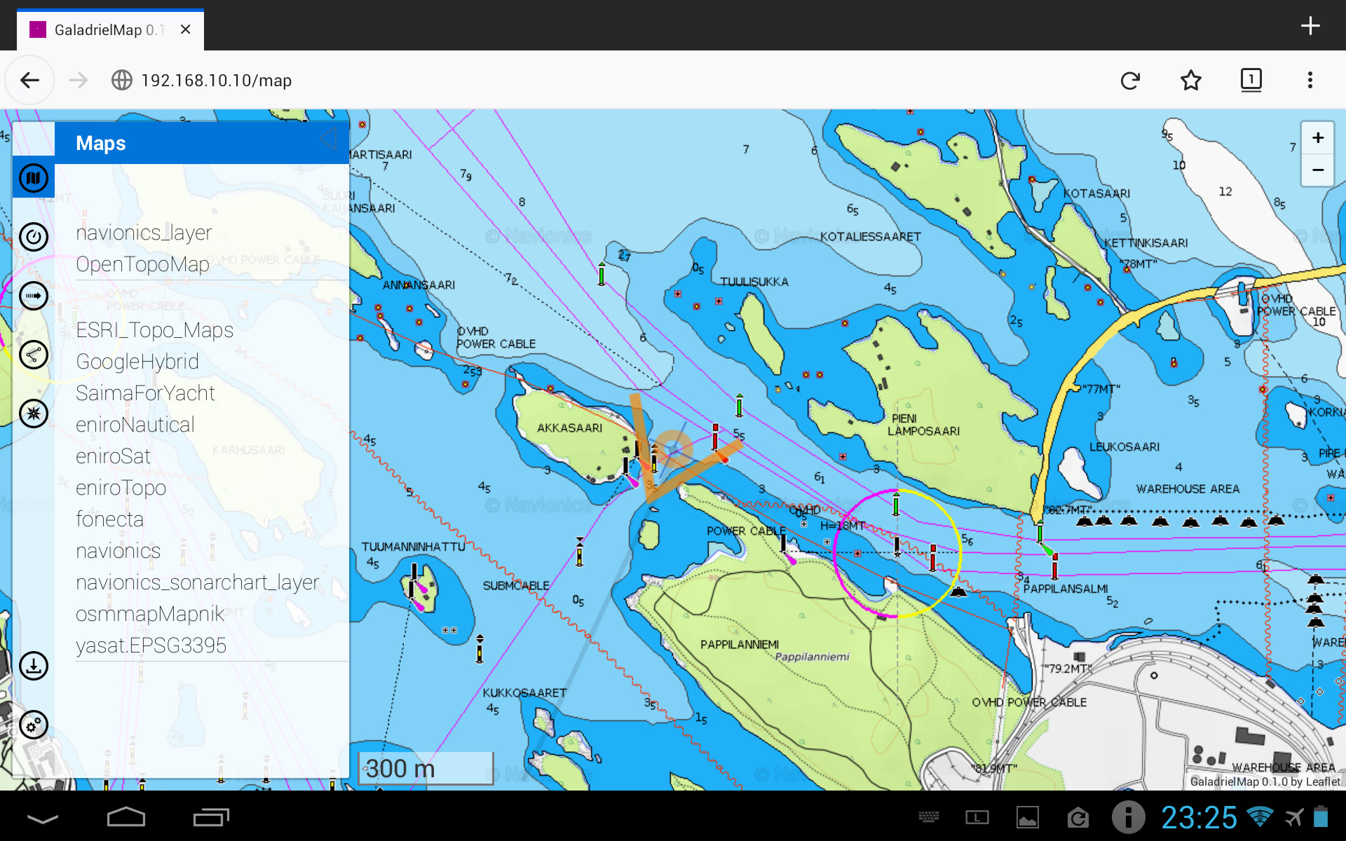
Task: Tap the Android recent apps button
Action: point(211,817)
